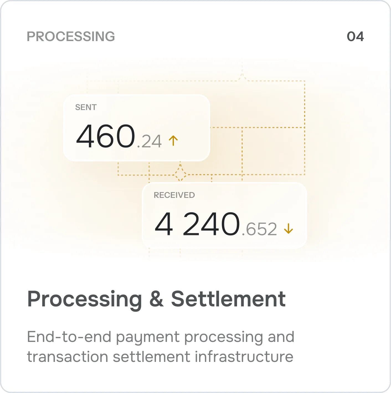Click the triangular notch atop the dotted outline

pyautogui.click(x=242, y=77)
